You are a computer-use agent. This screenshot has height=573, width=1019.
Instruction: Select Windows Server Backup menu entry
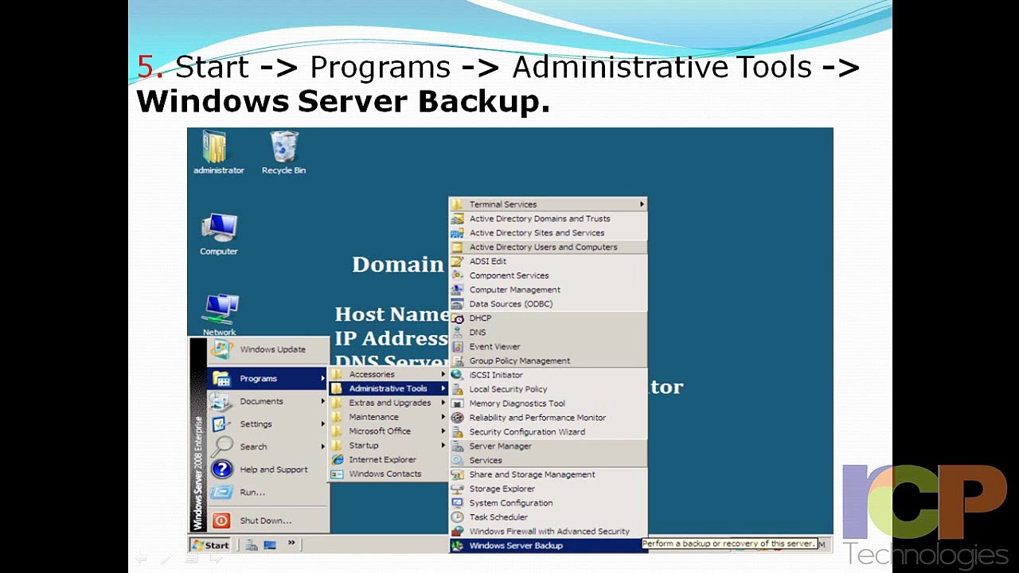[548, 546]
